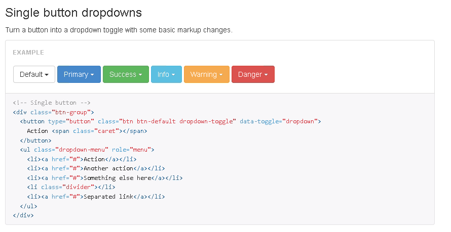Image resolution: width=451 pixels, height=232 pixels.
Task: Click the 'Single button' code comment line
Action: point(52,103)
